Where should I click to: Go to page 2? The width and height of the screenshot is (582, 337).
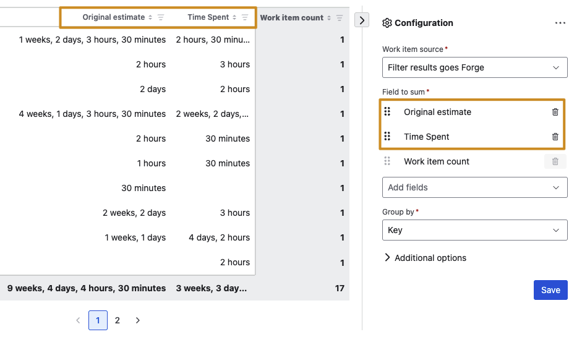(117, 320)
